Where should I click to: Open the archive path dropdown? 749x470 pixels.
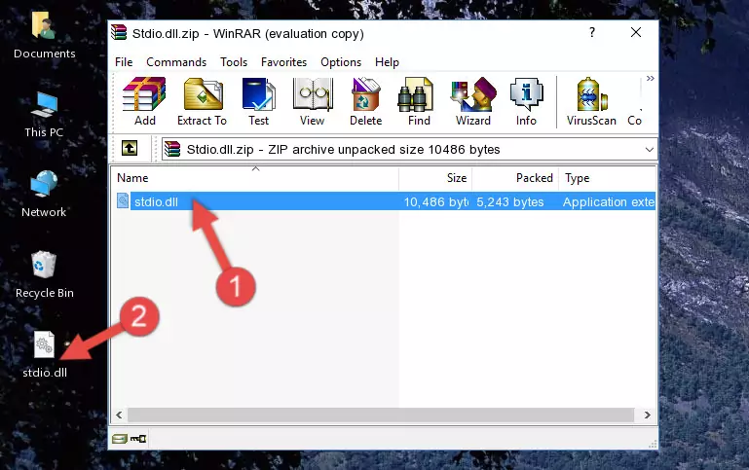coord(649,150)
